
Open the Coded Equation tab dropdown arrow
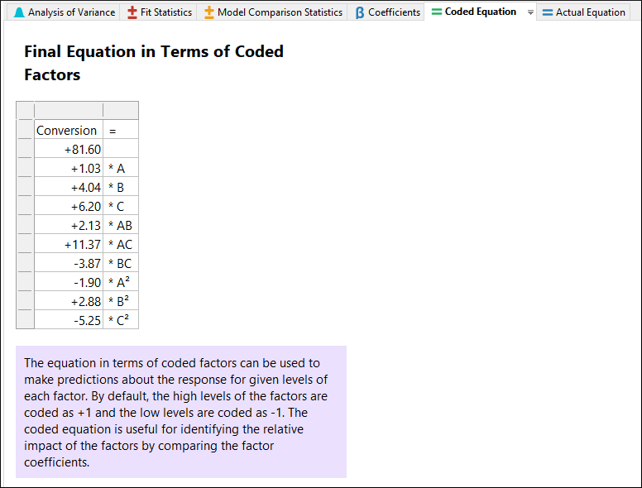tap(530, 12)
